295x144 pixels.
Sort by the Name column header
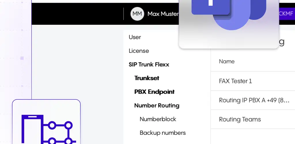click(227, 61)
